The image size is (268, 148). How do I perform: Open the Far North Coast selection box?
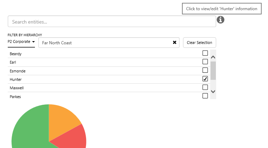tap(105, 43)
